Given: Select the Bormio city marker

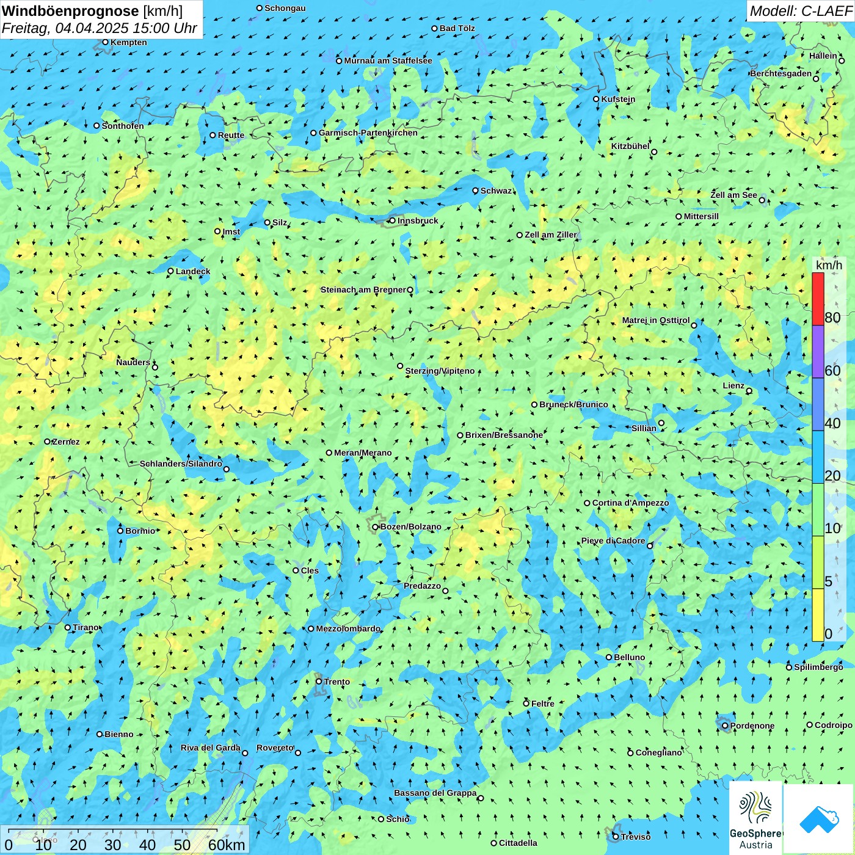Looking at the screenshot, I should pos(120,530).
